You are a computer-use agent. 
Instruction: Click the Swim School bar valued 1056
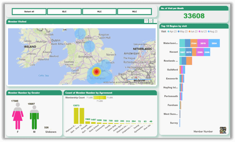point(99,123)
